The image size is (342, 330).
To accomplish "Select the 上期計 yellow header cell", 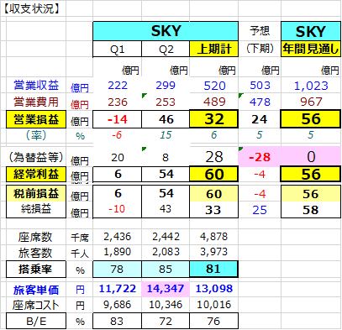I will [214, 49].
